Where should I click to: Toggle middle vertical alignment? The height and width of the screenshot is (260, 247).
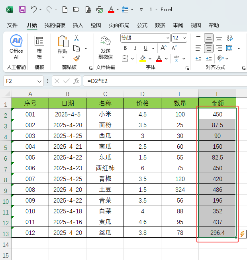pos(209,38)
